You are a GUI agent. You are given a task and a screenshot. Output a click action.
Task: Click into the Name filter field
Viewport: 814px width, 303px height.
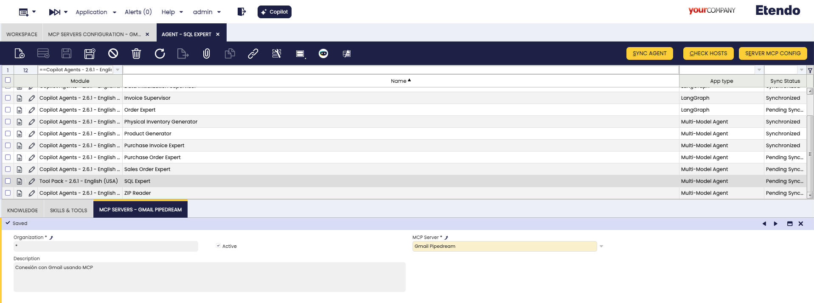pos(400,70)
